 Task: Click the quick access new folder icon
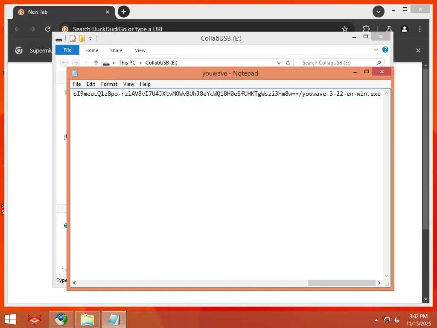tap(82, 38)
